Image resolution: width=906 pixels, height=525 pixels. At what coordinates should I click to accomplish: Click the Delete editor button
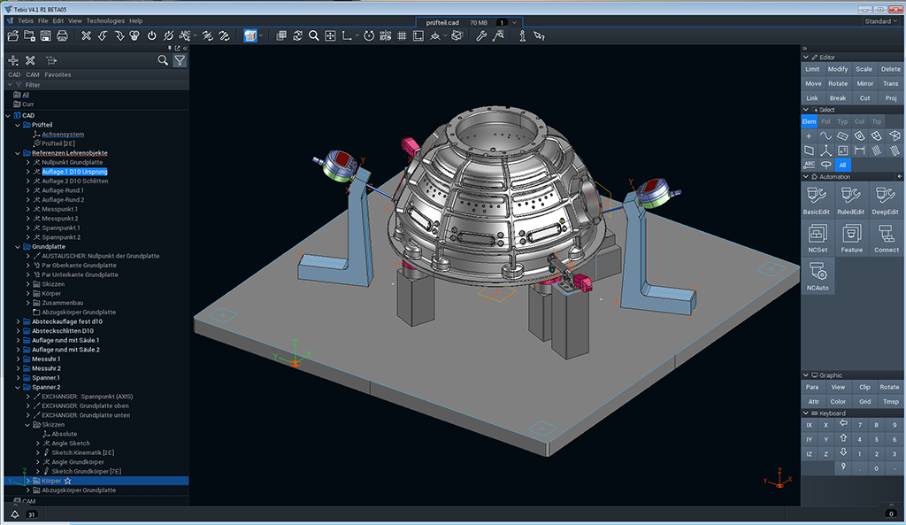point(890,69)
